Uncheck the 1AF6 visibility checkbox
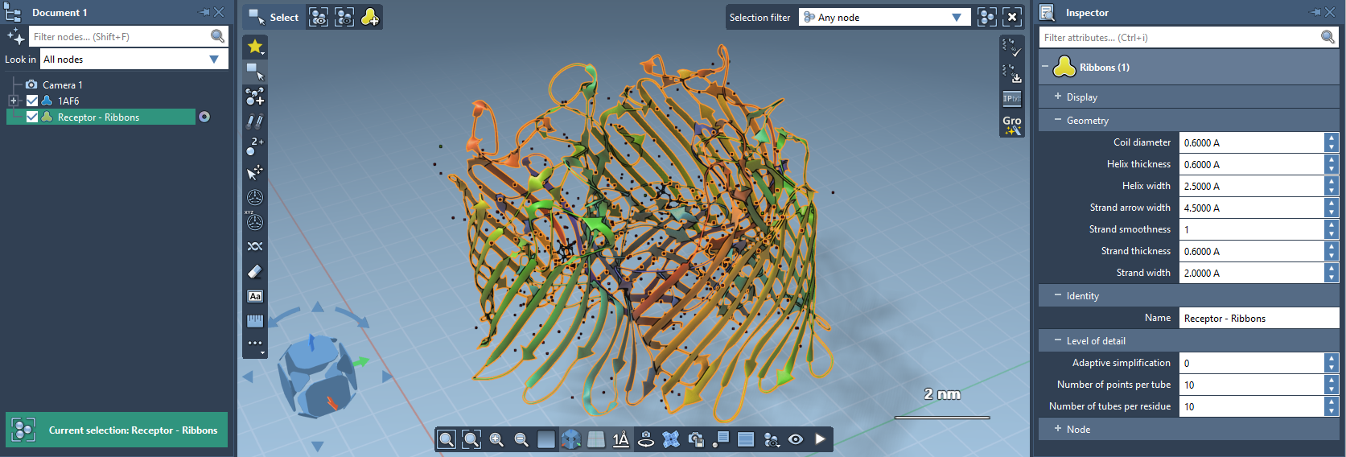 tap(32, 101)
